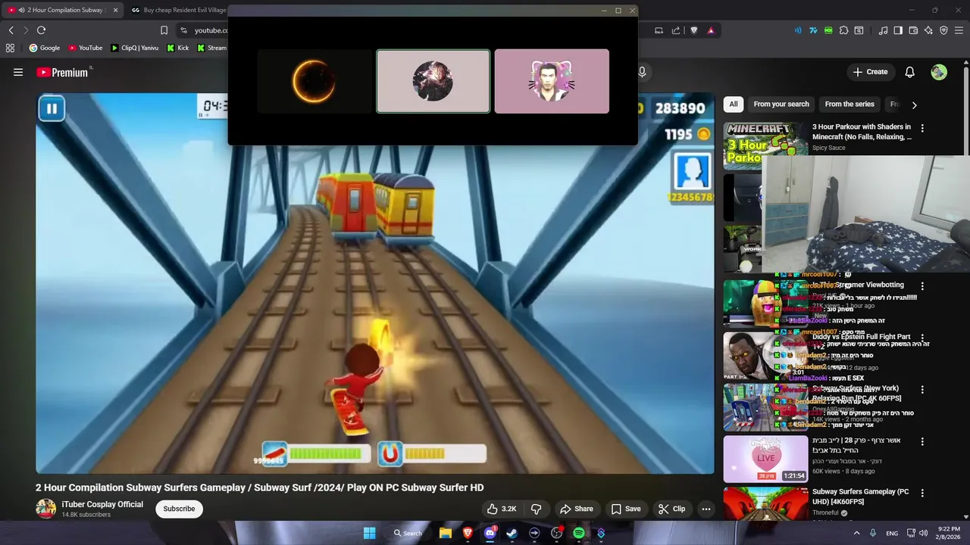
Task: Select the All filter chip
Action: coord(733,104)
